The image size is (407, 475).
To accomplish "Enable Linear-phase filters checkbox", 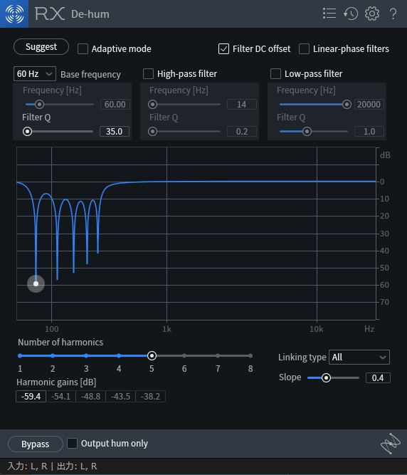I will pos(304,48).
